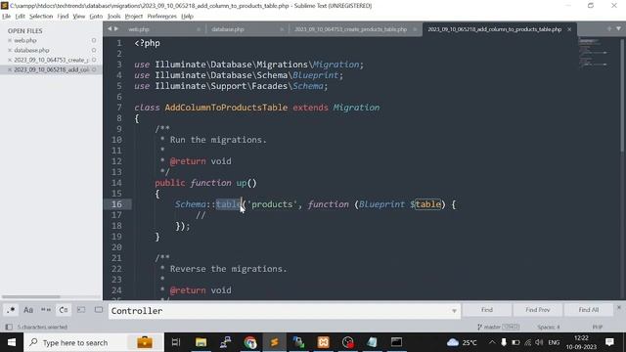Close web.php from open files list
This screenshot has width=626, height=352.
(10, 40)
